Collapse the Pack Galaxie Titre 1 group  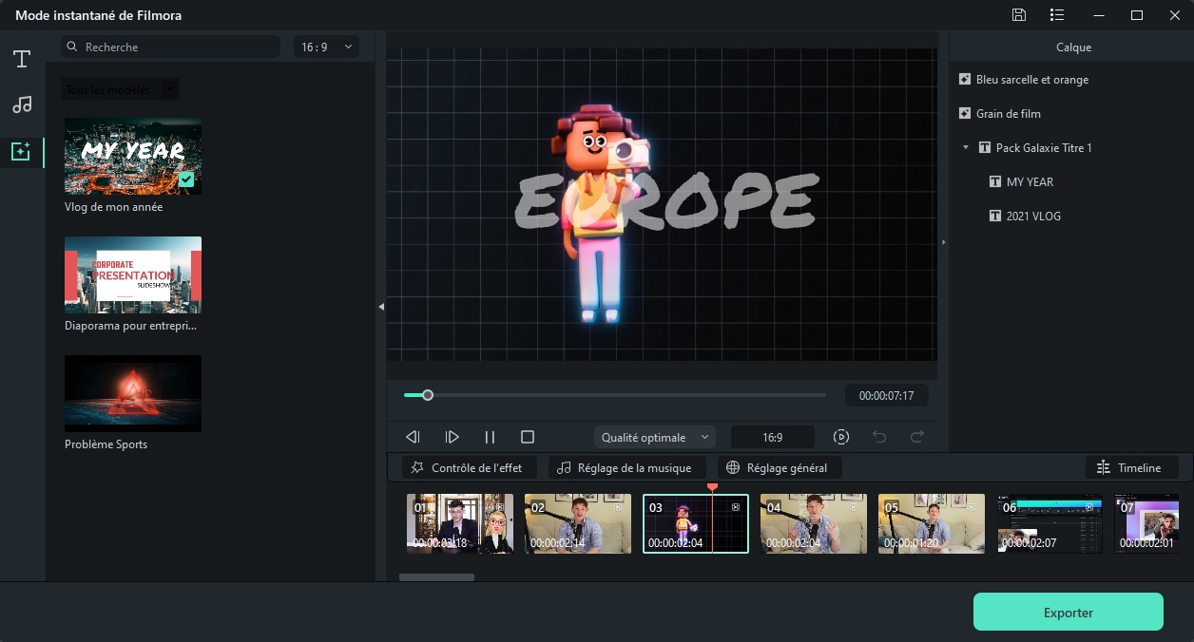click(966, 148)
